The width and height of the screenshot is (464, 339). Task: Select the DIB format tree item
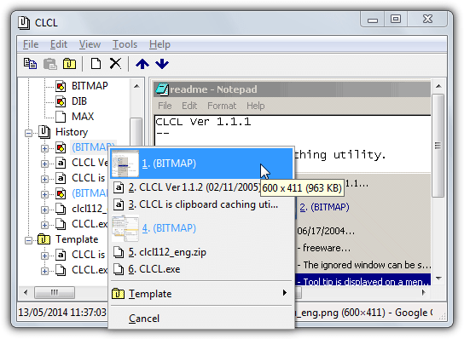tap(79, 101)
